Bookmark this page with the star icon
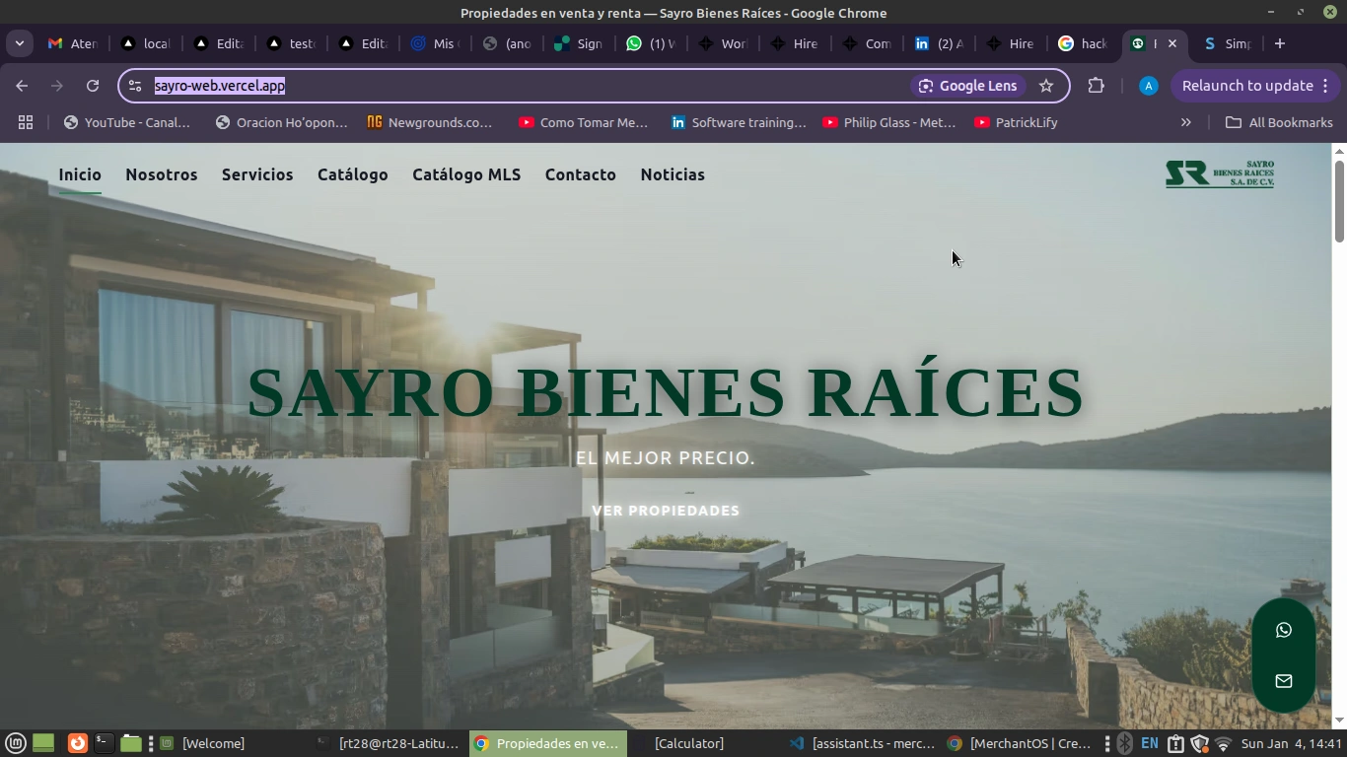Viewport: 1347px width, 757px height. point(1046,86)
